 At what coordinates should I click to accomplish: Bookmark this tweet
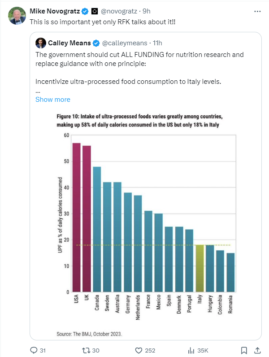coord(244,350)
